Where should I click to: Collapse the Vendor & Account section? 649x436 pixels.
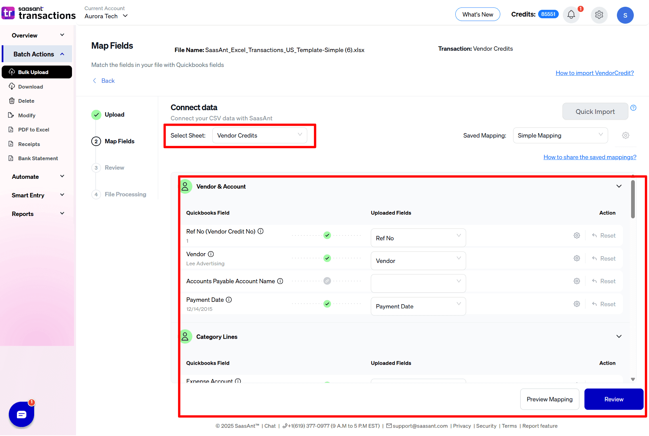619,186
